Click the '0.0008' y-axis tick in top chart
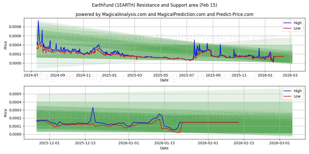Screen dimensions: 309x154 [x=16, y=27]
